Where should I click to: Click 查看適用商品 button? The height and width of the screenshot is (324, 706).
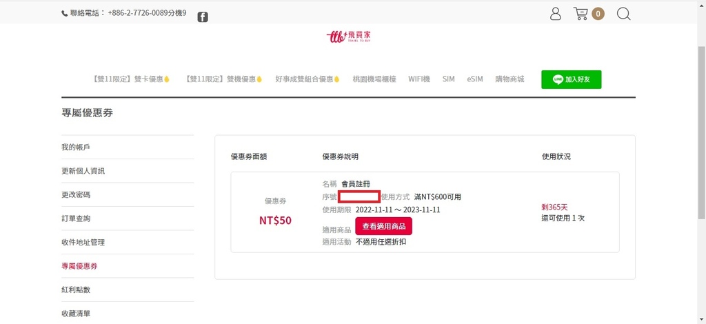click(x=383, y=226)
